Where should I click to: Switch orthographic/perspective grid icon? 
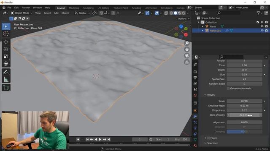coord(187,62)
